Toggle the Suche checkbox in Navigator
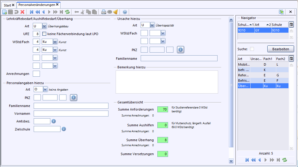The height and width of the screenshot is (167, 298). [x=252, y=49]
